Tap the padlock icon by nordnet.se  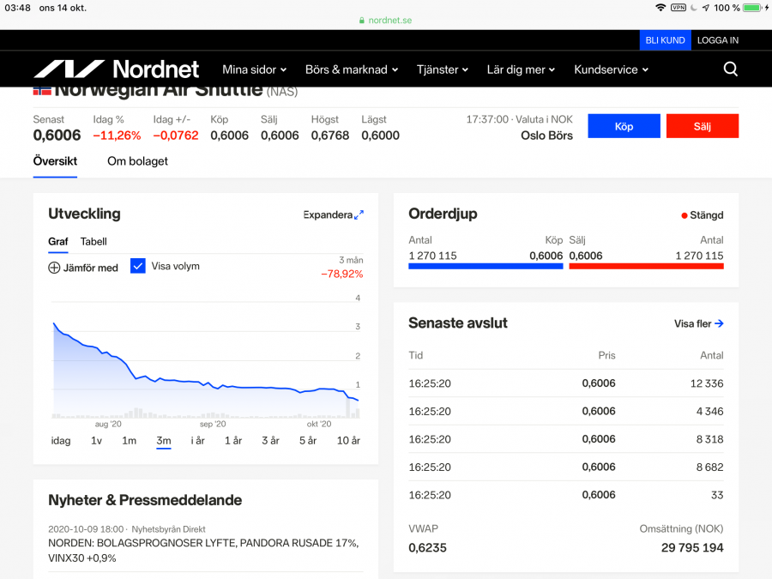(x=362, y=21)
